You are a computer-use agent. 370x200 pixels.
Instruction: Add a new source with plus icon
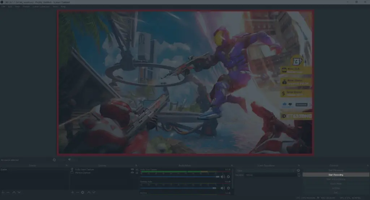(72, 192)
